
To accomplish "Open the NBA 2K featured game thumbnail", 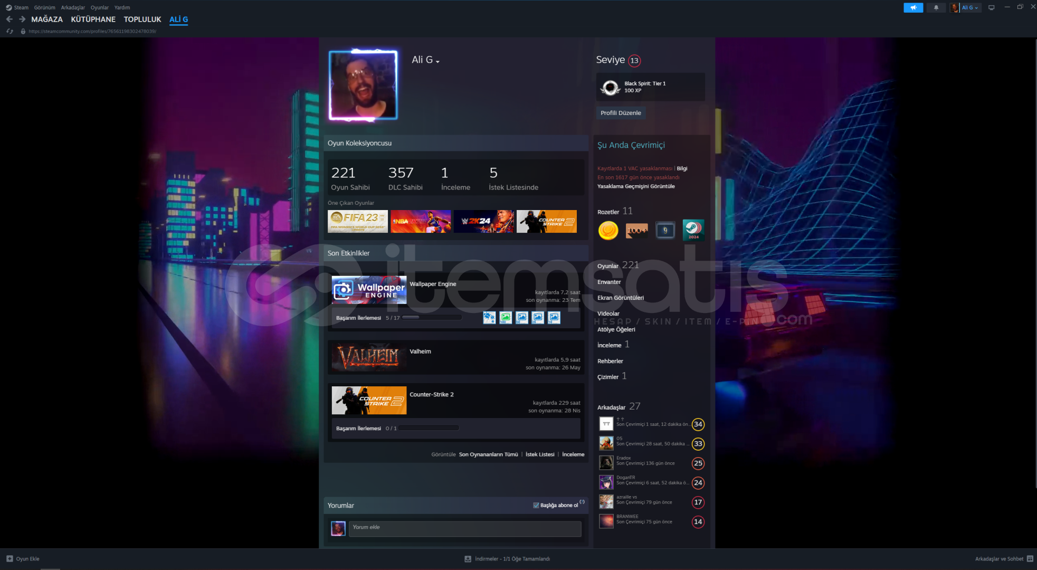I will (x=421, y=221).
